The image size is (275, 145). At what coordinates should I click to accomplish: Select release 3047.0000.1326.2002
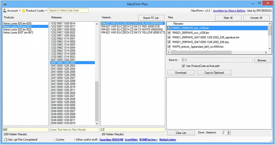pyautogui.click(x=73, y=63)
